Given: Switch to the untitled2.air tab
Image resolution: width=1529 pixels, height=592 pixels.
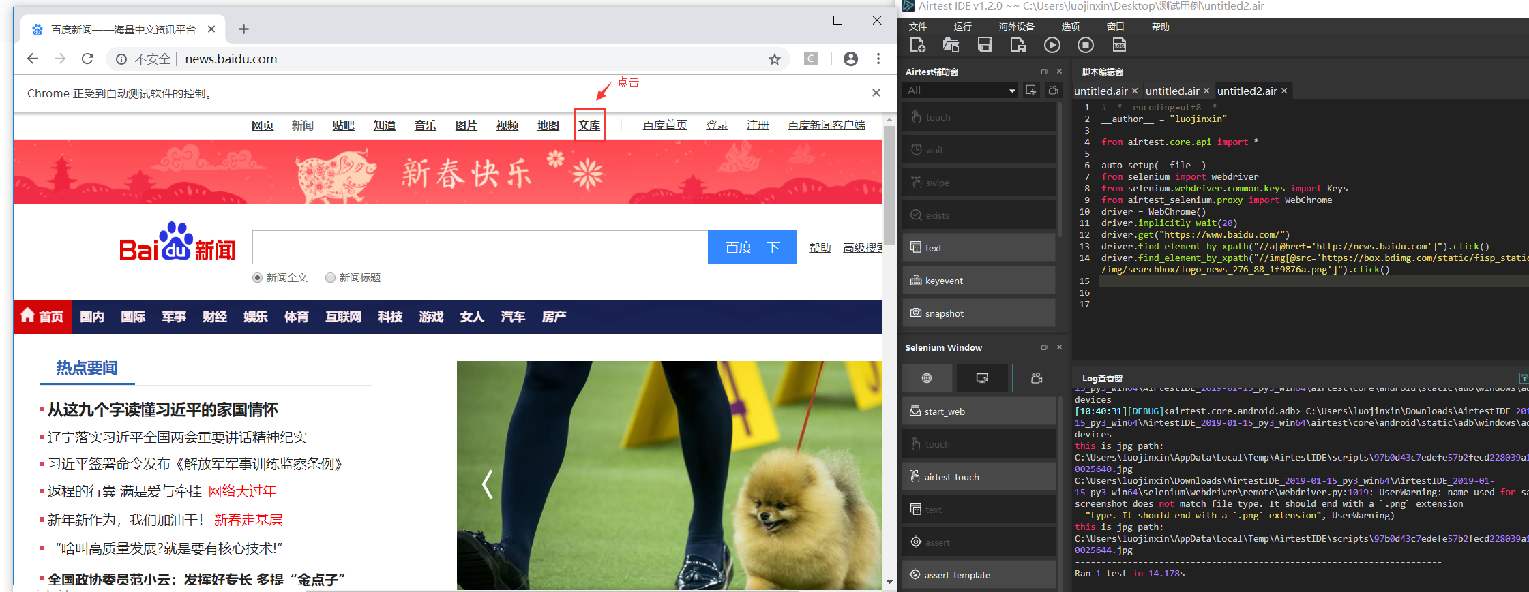Looking at the screenshot, I should [1247, 91].
